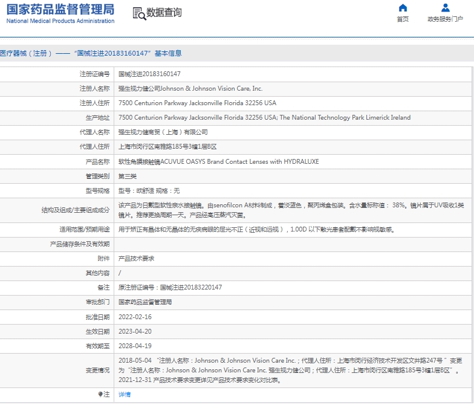Click expiry date 2028-04-19

(135, 346)
